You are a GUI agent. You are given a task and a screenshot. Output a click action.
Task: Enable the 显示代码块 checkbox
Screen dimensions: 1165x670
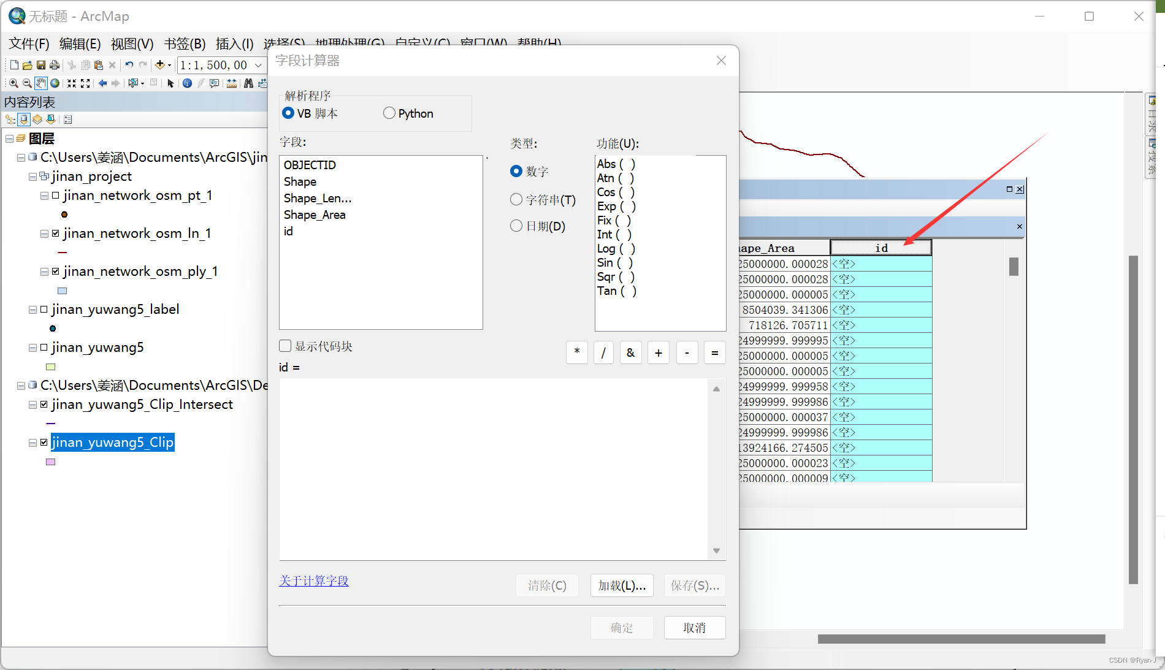[x=285, y=346]
